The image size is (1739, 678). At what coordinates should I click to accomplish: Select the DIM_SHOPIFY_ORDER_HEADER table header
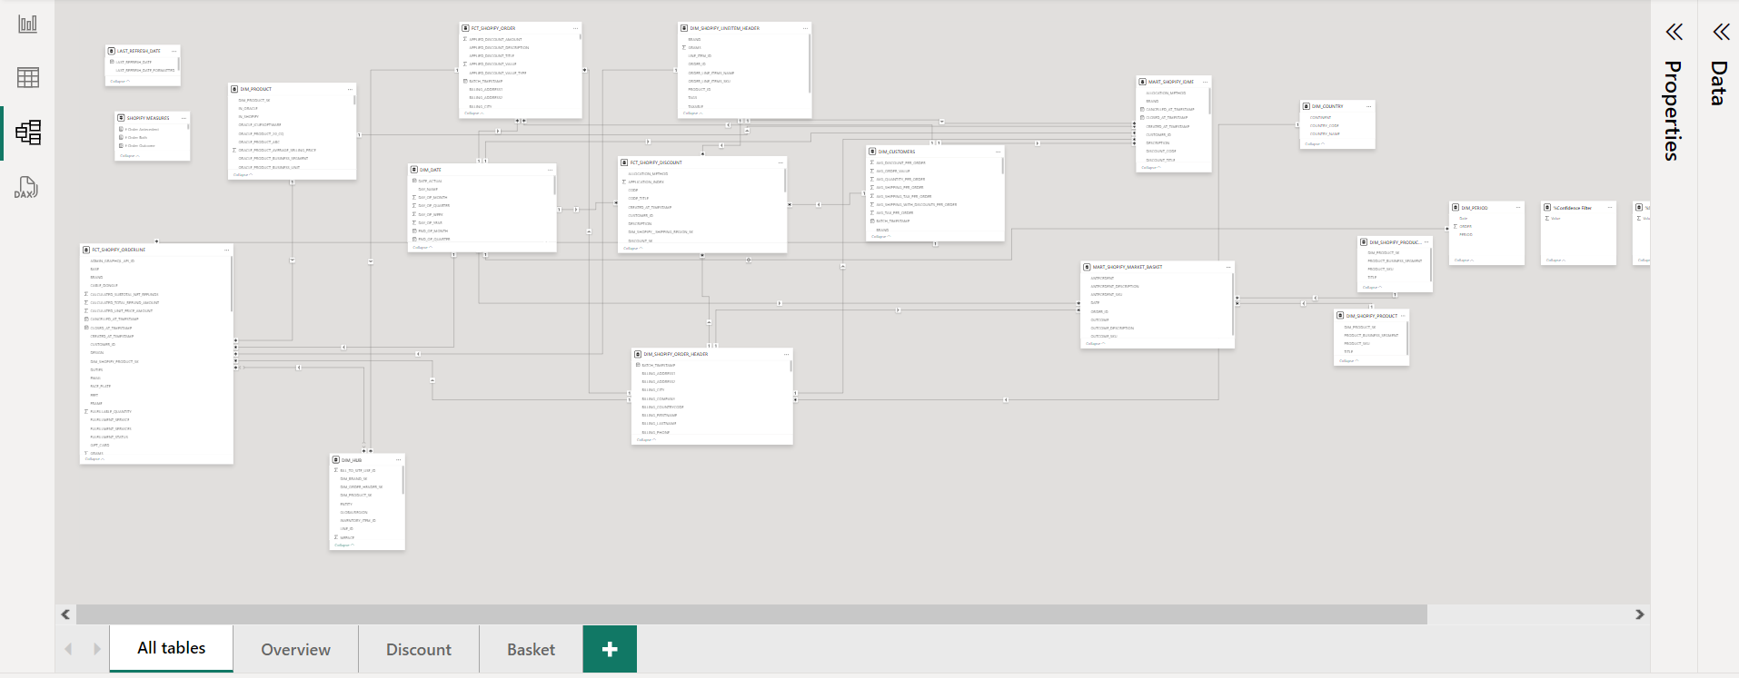click(675, 354)
